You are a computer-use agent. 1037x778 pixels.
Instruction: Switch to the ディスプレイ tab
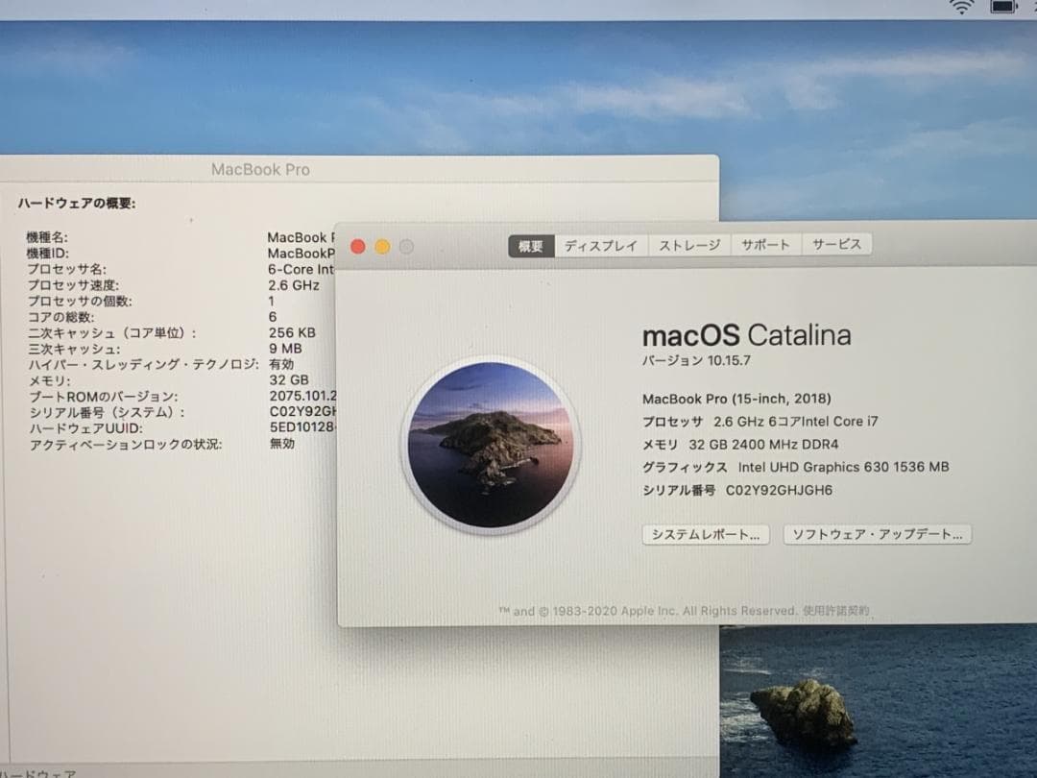601,245
